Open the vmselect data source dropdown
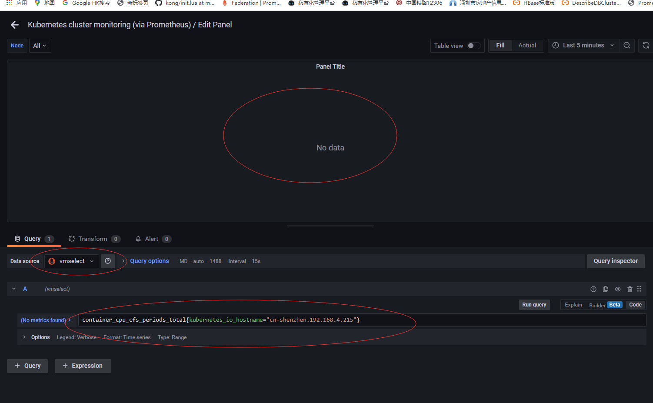 (71, 261)
